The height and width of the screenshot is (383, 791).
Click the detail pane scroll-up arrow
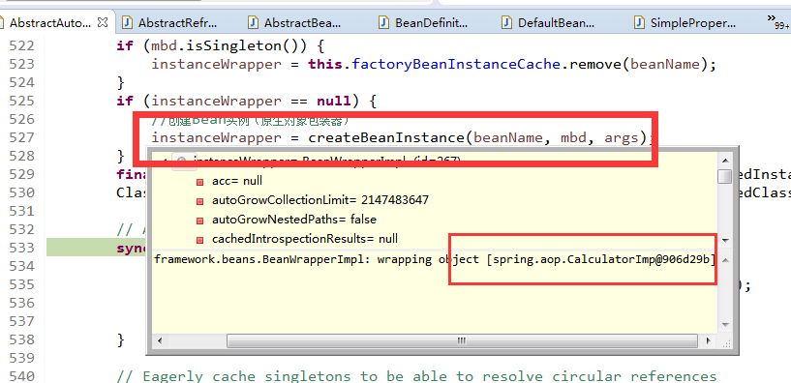click(725, 260)
